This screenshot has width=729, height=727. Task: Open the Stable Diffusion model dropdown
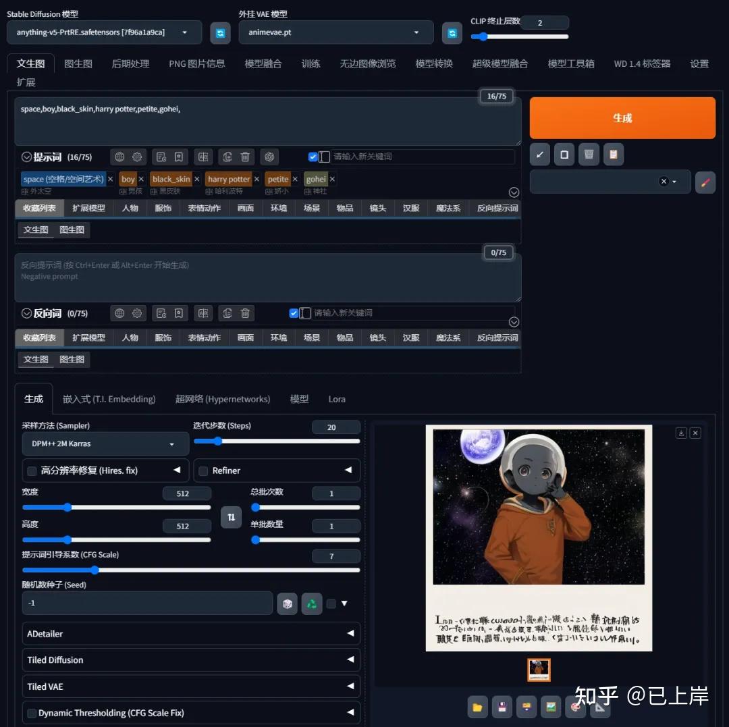click(x=104, y=32)
